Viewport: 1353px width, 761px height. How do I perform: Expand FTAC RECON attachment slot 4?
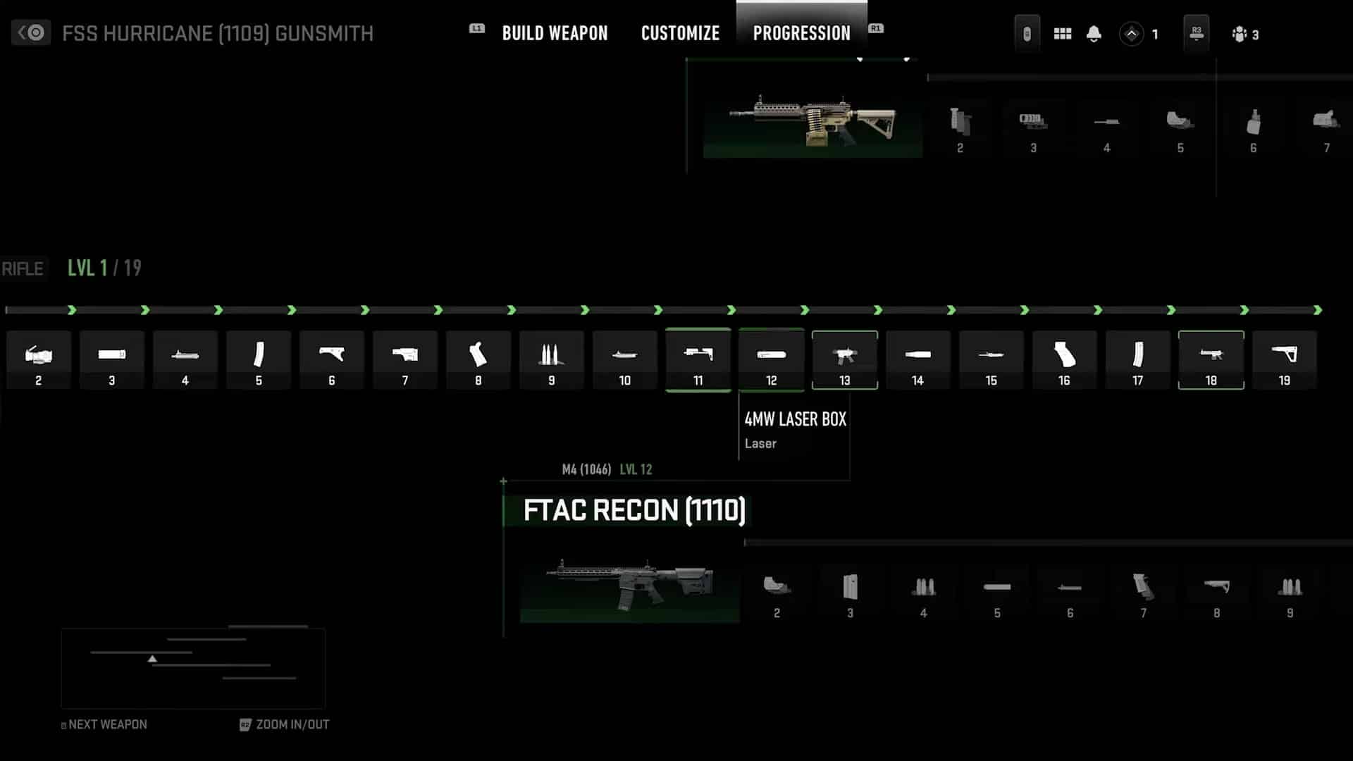(924, 589)
